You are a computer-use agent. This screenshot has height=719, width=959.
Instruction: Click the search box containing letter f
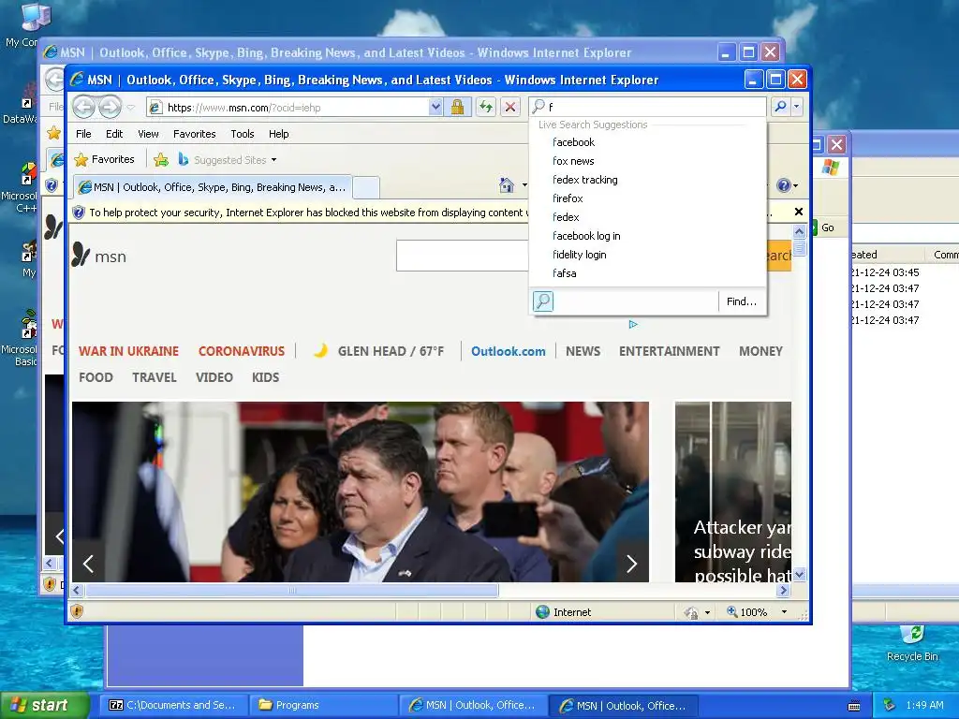click(x=648, y=107)
